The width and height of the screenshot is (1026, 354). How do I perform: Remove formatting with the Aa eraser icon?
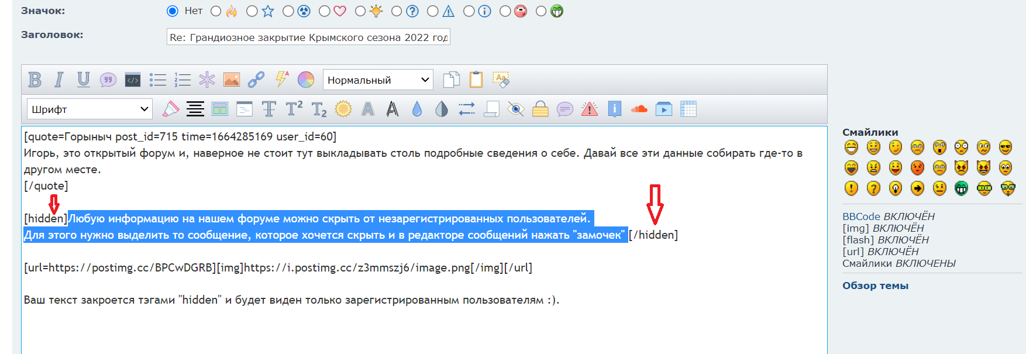point(501,80)
